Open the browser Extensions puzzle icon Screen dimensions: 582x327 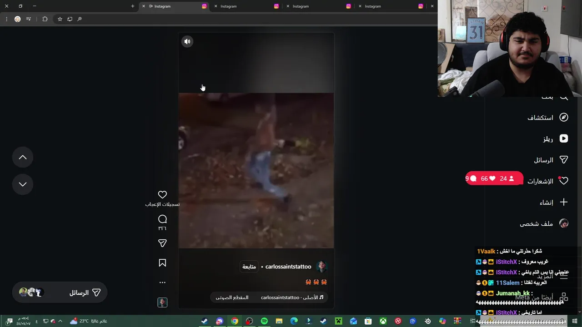pos(45,19)
